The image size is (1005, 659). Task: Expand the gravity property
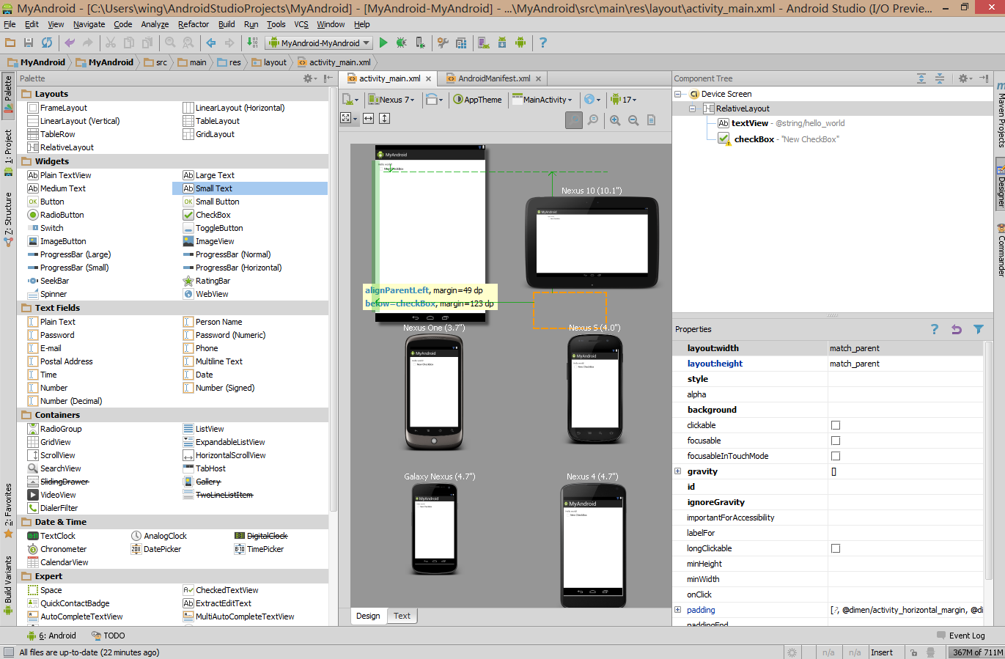(678, 471)
